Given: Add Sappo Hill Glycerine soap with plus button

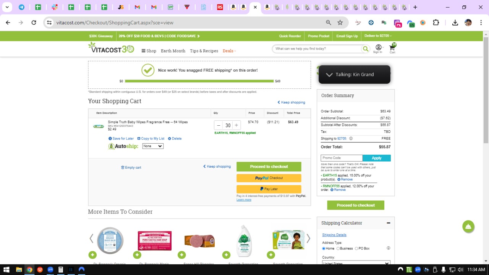Looking at the screenshot, I should 181,255.
